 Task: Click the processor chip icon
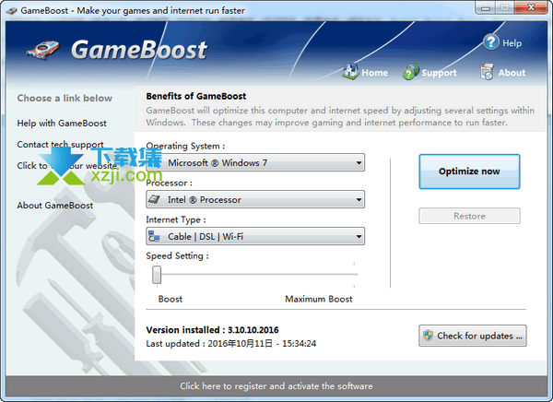click(x=155, y=199)
